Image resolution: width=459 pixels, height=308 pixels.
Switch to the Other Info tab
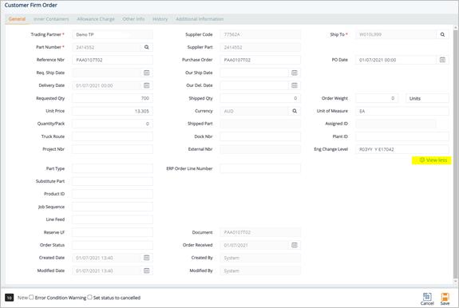pyautogui.click(x=133, y=19)
